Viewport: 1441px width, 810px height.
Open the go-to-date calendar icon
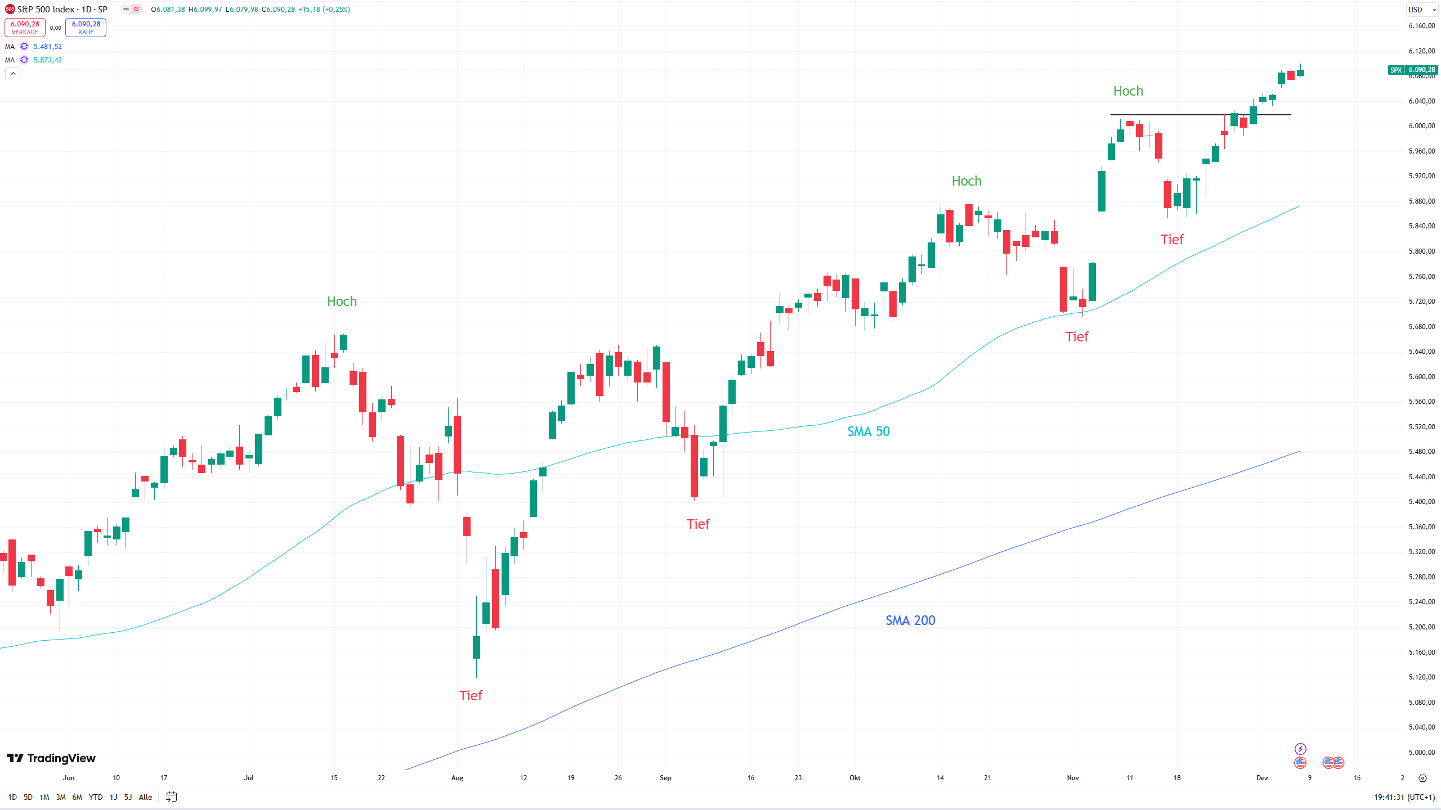tap(172, 797)
